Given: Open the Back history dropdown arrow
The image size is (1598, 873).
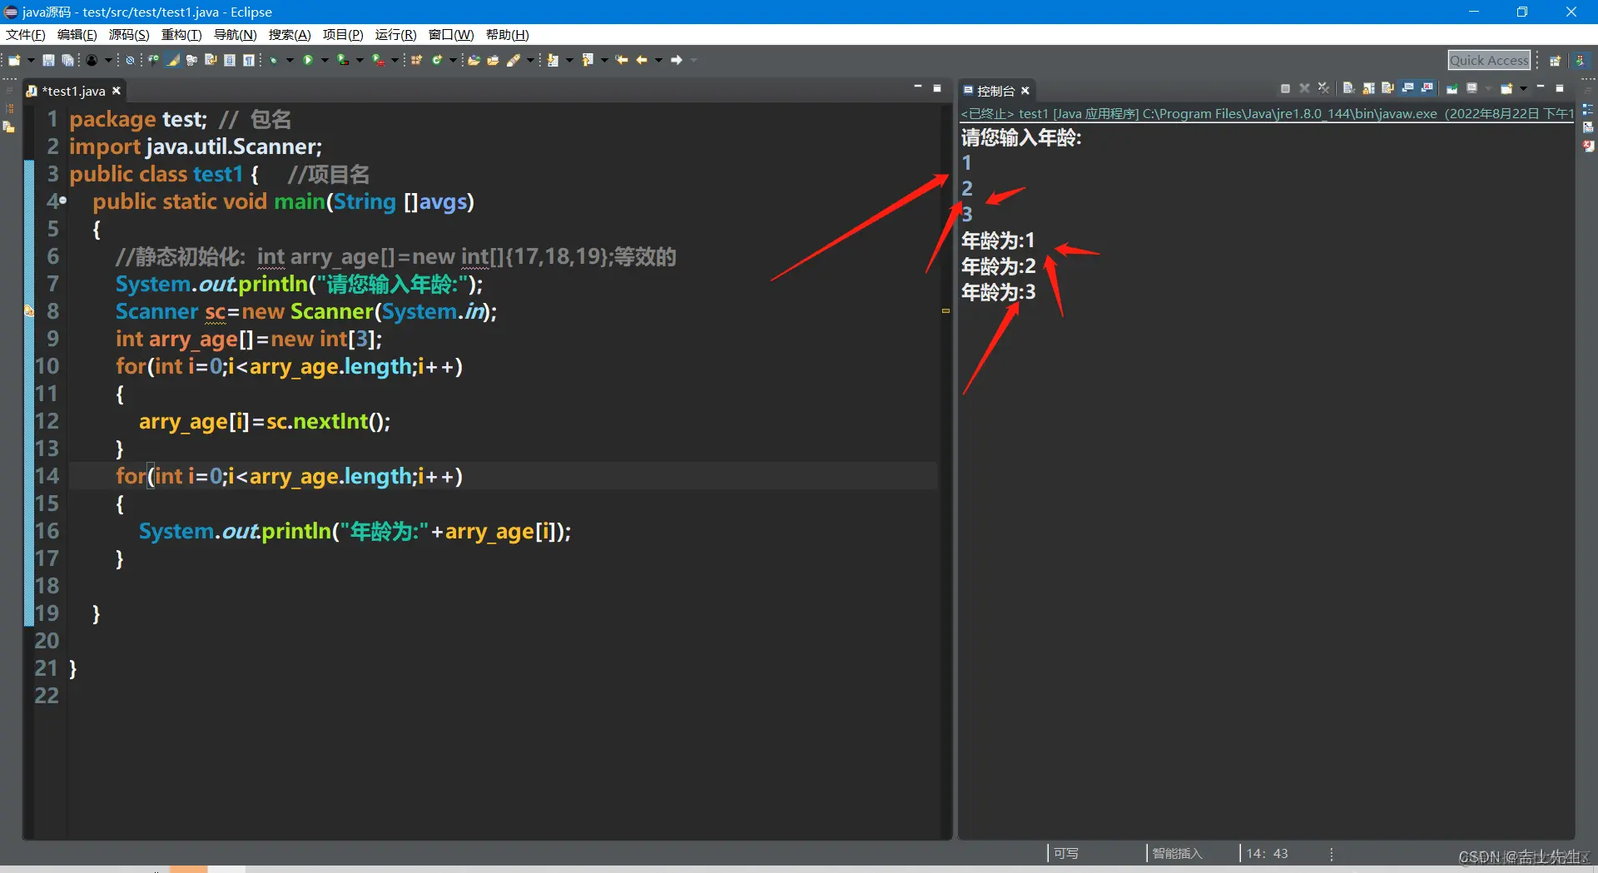Looking at the screenshot, I should tap(658, 60).
